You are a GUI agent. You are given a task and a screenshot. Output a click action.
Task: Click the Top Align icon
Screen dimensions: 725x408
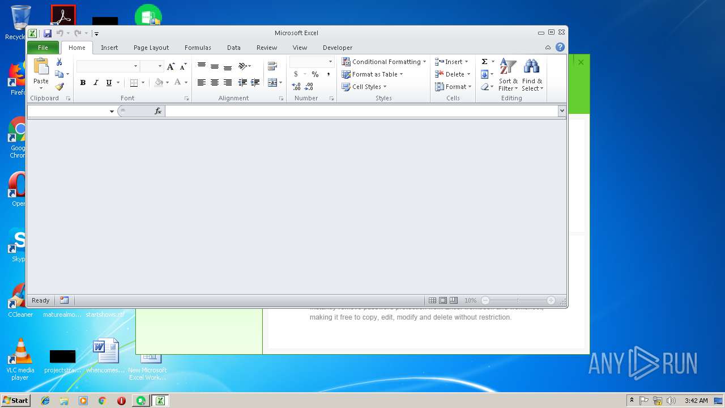pyautogui.click(x=201, y=66)
